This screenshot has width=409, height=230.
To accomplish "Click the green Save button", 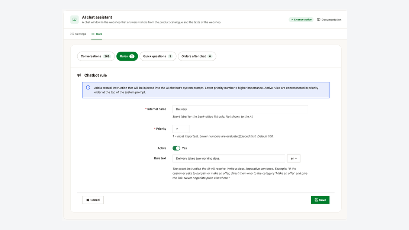I will point(320,200).
